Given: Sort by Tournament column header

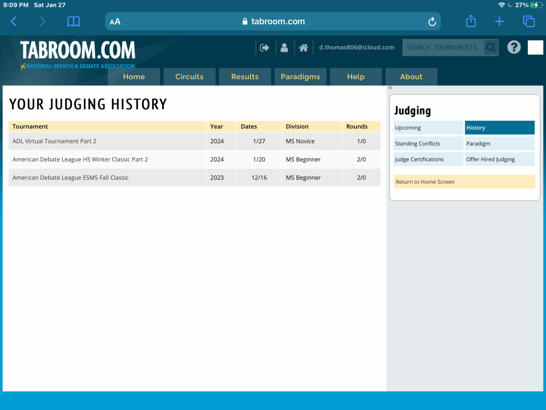Looking at the screenshot, I should 107,126.
